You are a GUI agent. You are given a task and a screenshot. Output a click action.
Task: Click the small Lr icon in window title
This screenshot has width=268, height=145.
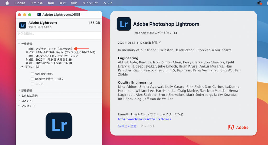click(39, 15)
